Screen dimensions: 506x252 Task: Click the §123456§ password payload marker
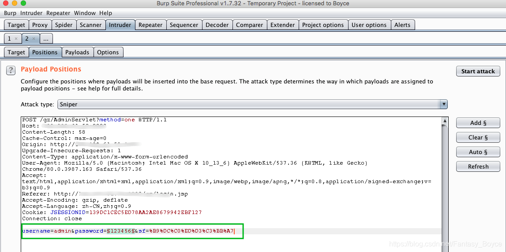[120, 231]
